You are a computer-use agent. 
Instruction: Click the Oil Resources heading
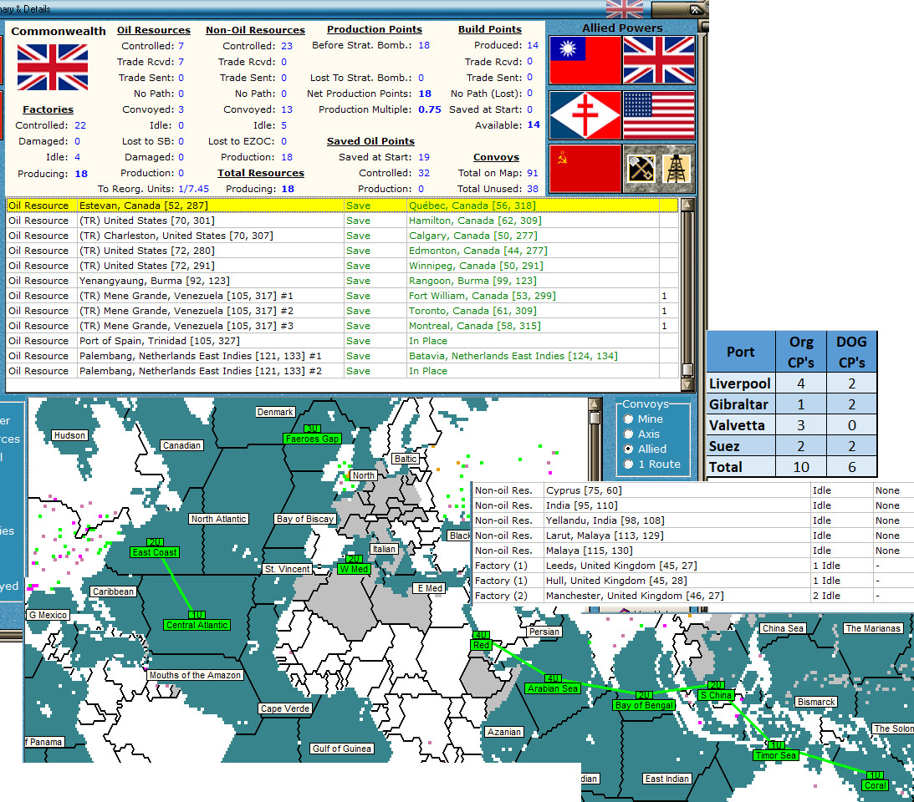tap(153, 30)
